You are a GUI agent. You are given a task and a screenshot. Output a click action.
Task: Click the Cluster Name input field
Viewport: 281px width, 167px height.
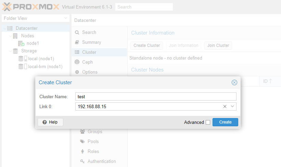[156, 97]
